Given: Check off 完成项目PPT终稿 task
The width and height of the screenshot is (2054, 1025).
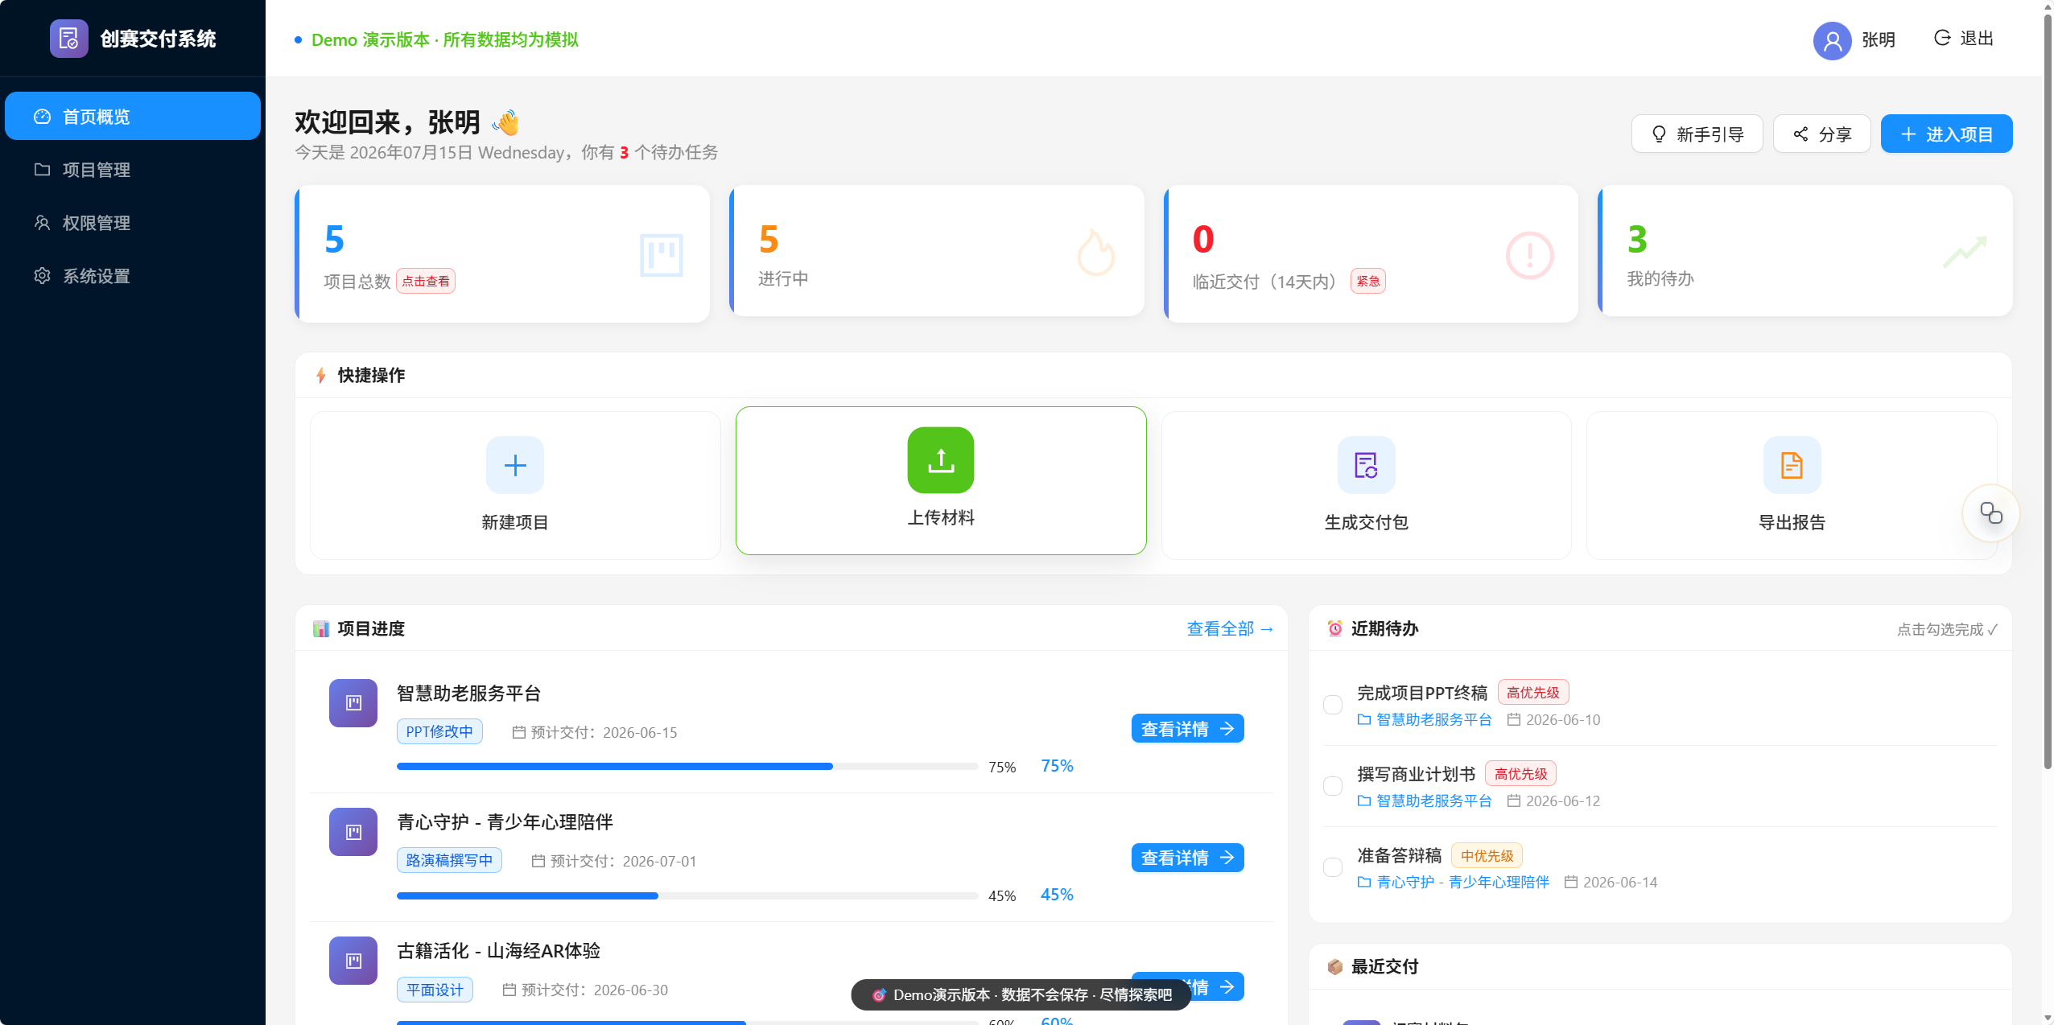Looking at the screenshot, I should point(1333,705).
